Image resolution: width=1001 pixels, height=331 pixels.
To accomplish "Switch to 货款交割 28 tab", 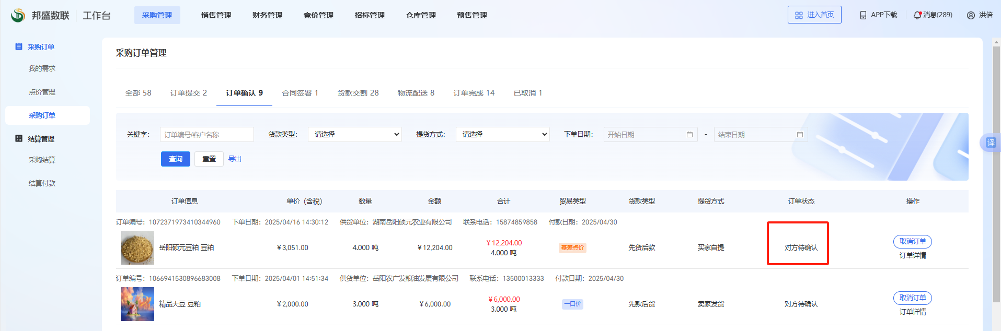I will point(358,93).
